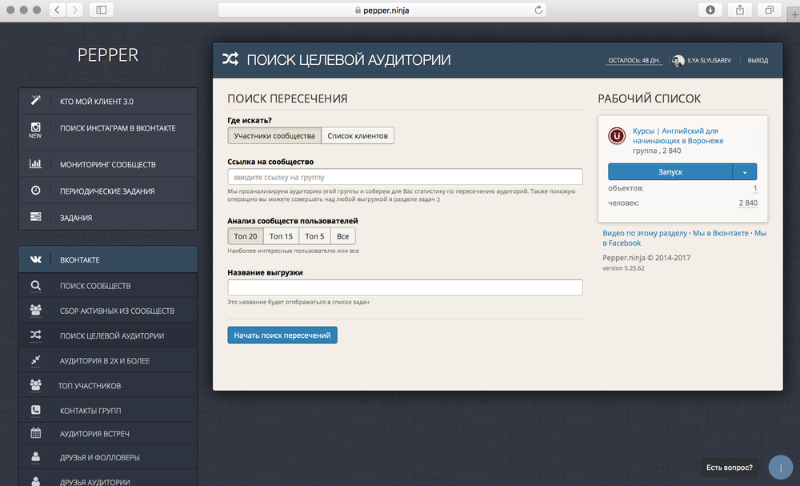
Task: Choose the Топ 15 analysis option
Action: pyautogui.click(x=281, y=236)
